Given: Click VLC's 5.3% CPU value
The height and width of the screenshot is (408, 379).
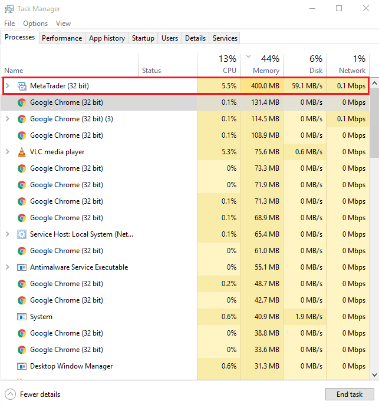Looking at the screenshot, I should 229,152.
